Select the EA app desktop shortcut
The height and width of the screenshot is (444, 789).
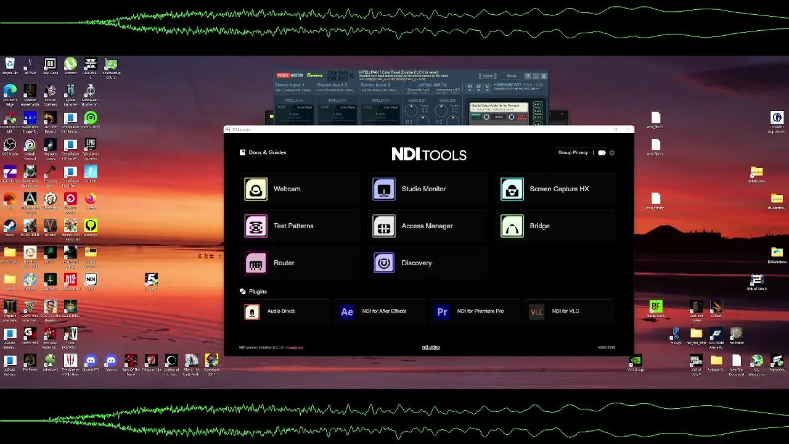coord(10,202)
